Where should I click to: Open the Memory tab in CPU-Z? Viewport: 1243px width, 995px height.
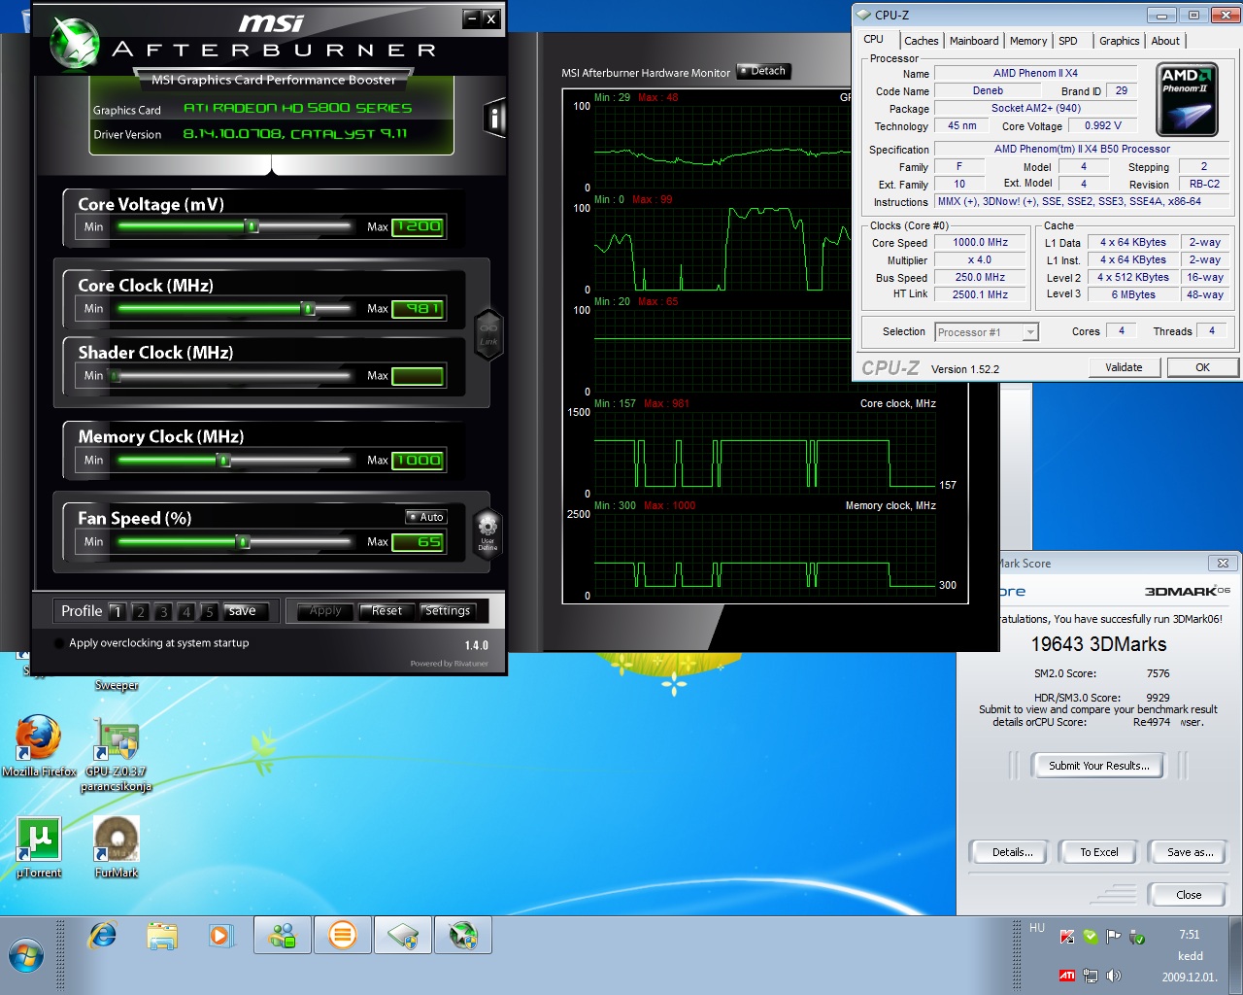pos(1028,41)
